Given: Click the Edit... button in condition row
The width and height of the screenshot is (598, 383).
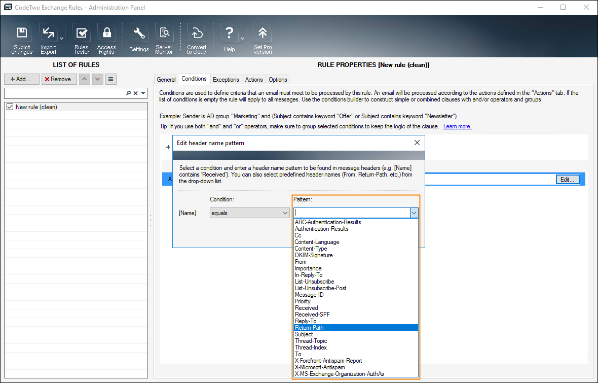Looking at the screenshot, I should point(568,180).
